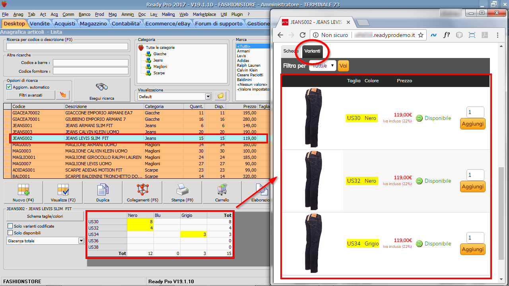Click quantity field for US34 Grigio
The height and width of the screenshot is (286, 509).
pyautogui.click(x=475, y=238)
